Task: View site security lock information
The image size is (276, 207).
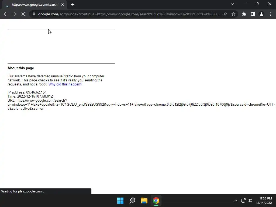Action: point(34,14)
